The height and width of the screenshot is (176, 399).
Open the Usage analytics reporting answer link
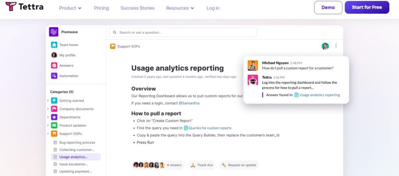coord(320,95)
